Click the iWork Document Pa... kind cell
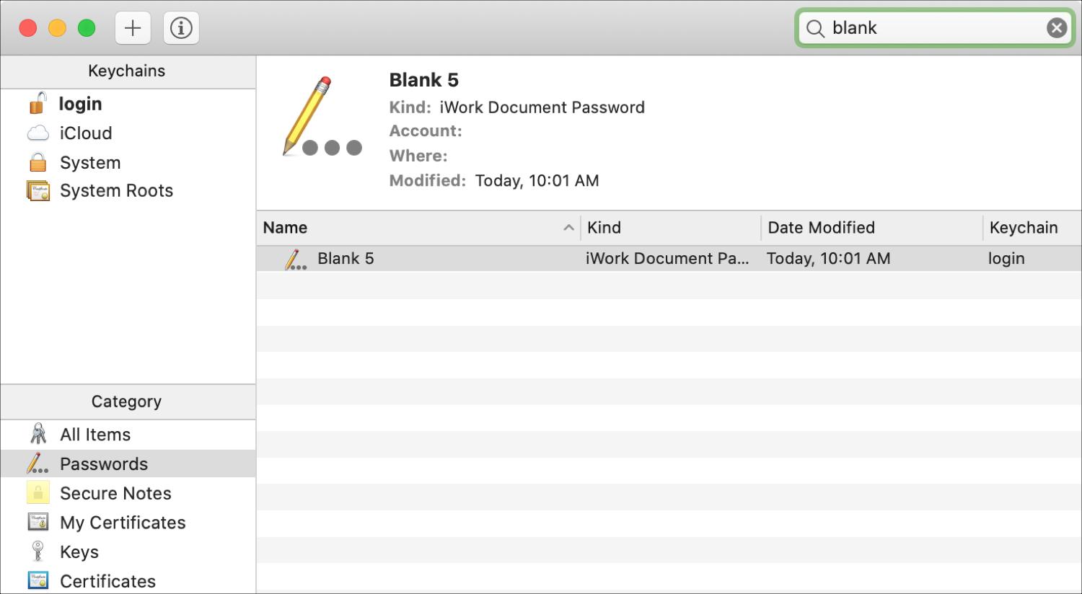Image resolution: width=1082 pixels, height=594 pixels. pos(667,259)
